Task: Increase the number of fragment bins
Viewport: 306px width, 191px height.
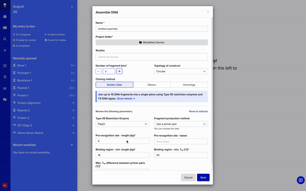Action: coord(119,71)
